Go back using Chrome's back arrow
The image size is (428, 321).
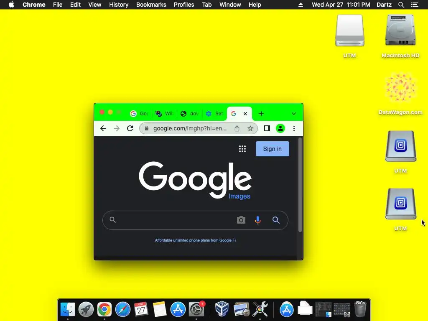click(x=103, y=129)
